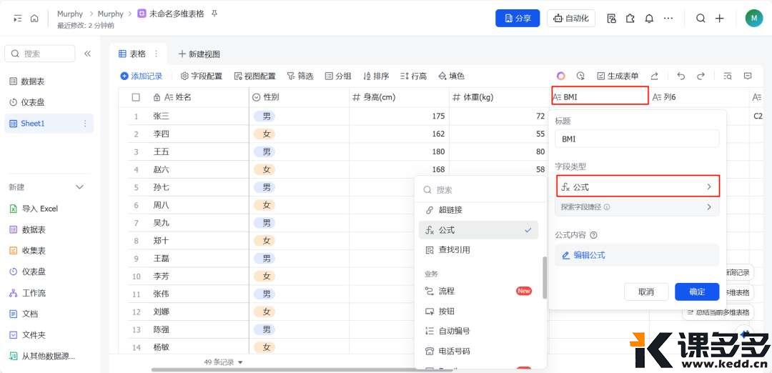Open the M user avatar

tap(754, 18)
